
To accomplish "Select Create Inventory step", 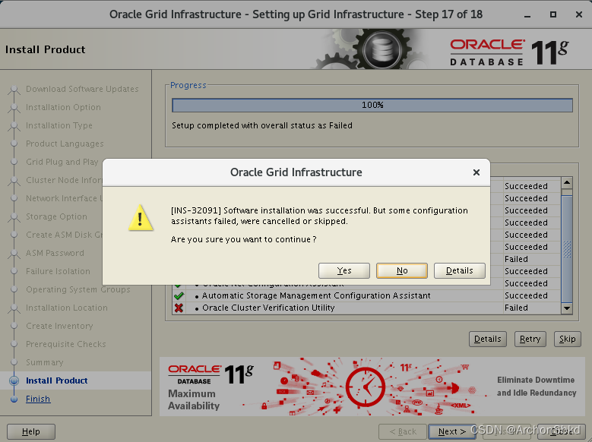I will coord(59,326).
